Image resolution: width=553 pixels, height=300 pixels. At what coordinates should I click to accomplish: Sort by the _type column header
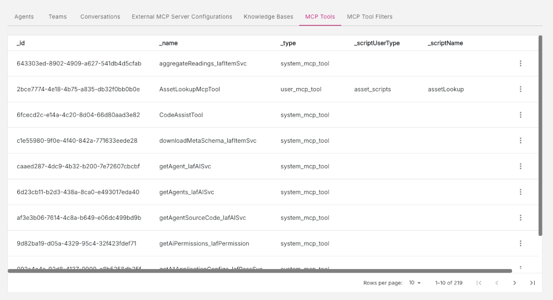pos(288,43)
